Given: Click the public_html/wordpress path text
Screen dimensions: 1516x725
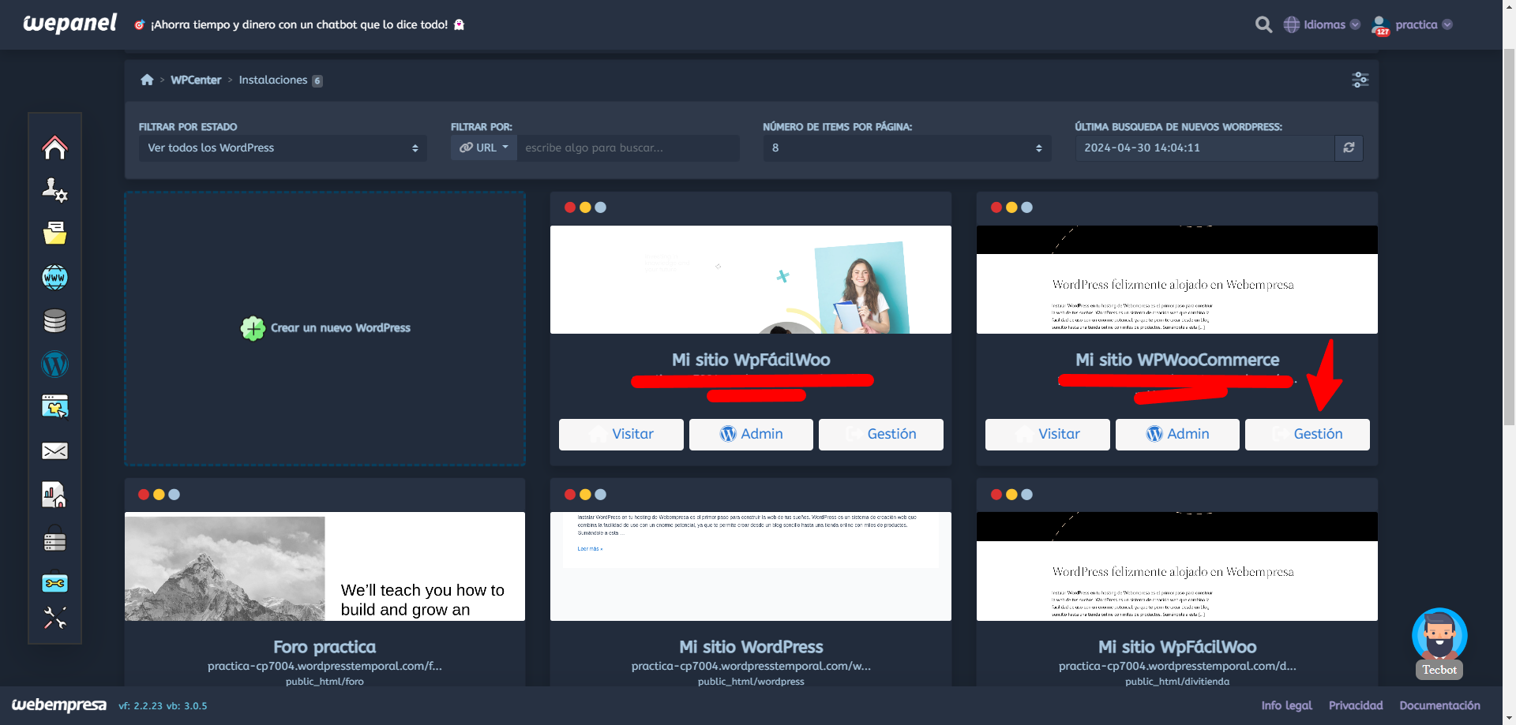Looking at the screenshot, I should tap(751, 682).
